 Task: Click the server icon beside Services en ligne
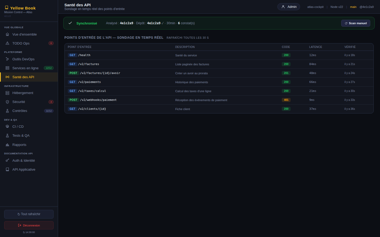click(7, 68)
